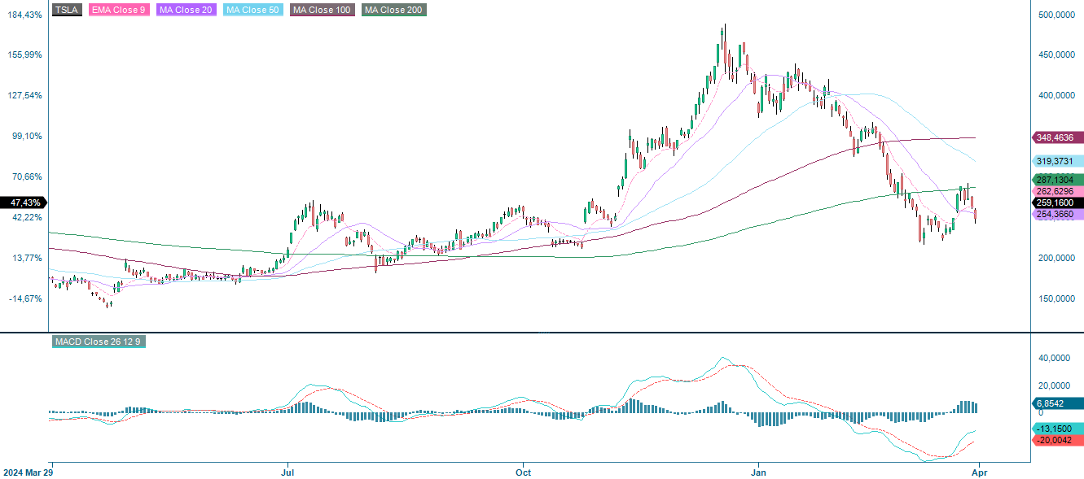Click Jul on the time axis

click(x=288, y=472)
